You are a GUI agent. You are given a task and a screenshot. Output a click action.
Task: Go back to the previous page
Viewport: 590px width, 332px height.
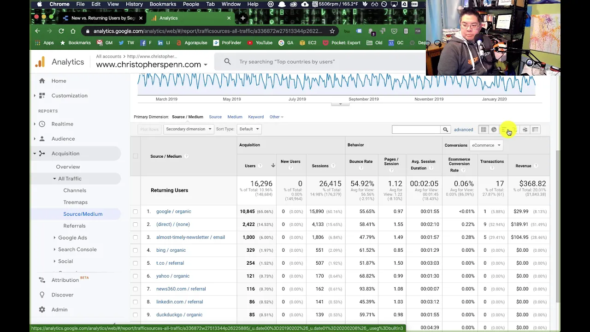[x=37, y=31]
